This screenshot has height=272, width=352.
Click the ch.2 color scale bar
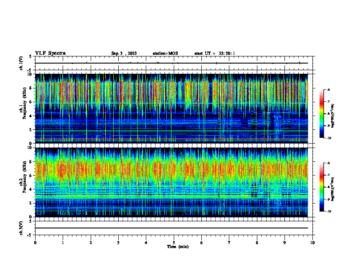click(321, 187)
